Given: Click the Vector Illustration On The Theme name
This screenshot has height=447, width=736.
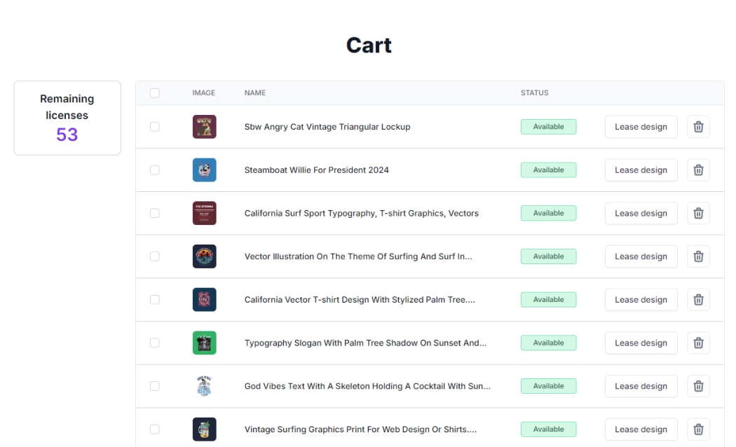Looking at the screenshot, I should coord(357,256).
